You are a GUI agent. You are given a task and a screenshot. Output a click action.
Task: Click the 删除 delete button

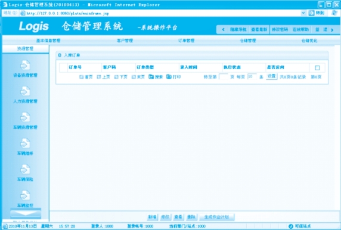[191, 217]
